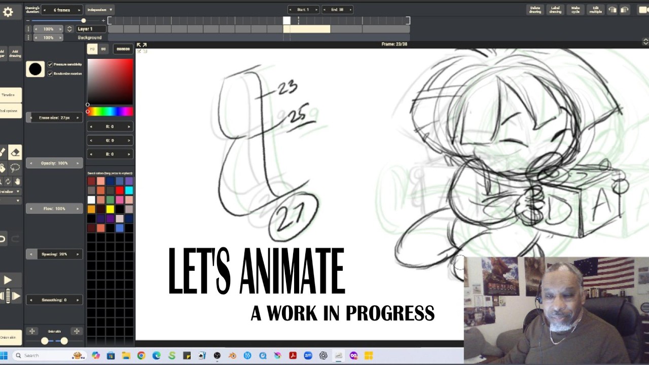Viewport: 649px width, 365px height.
Task: Click left onion skin move icon
Action: click(x=32, y=331)
